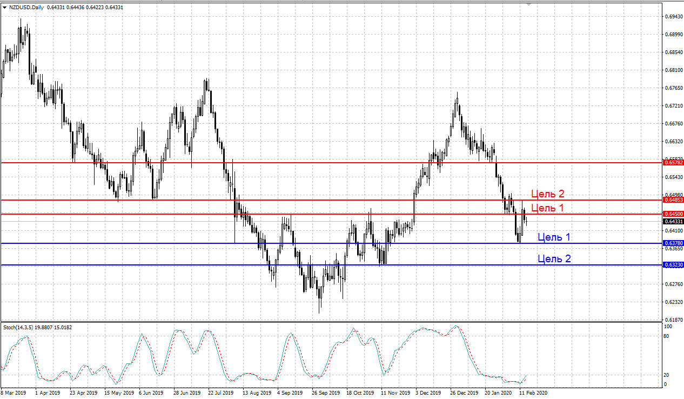Click the 18 Oct 2019 date label

(360, 393)
